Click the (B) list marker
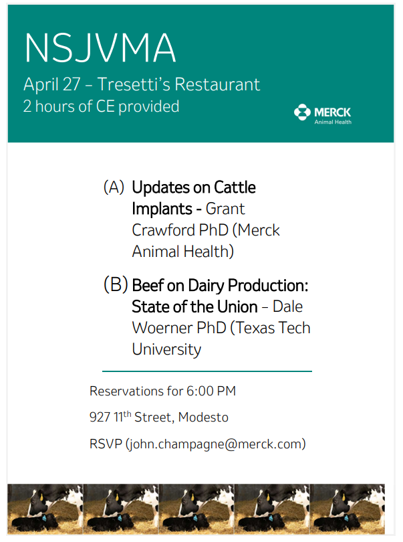 click(115, 285)
